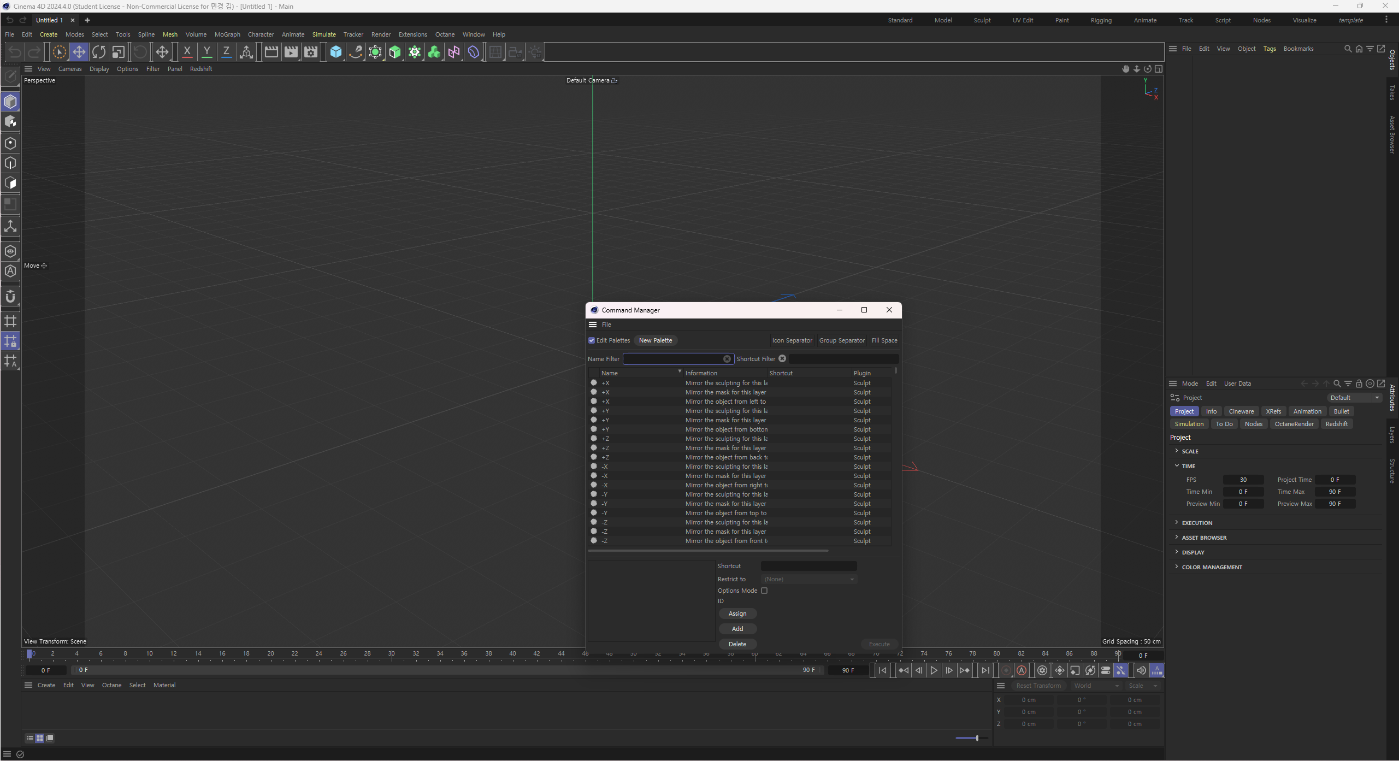Click Render View clapperboard icon

[x=271, y=52]
